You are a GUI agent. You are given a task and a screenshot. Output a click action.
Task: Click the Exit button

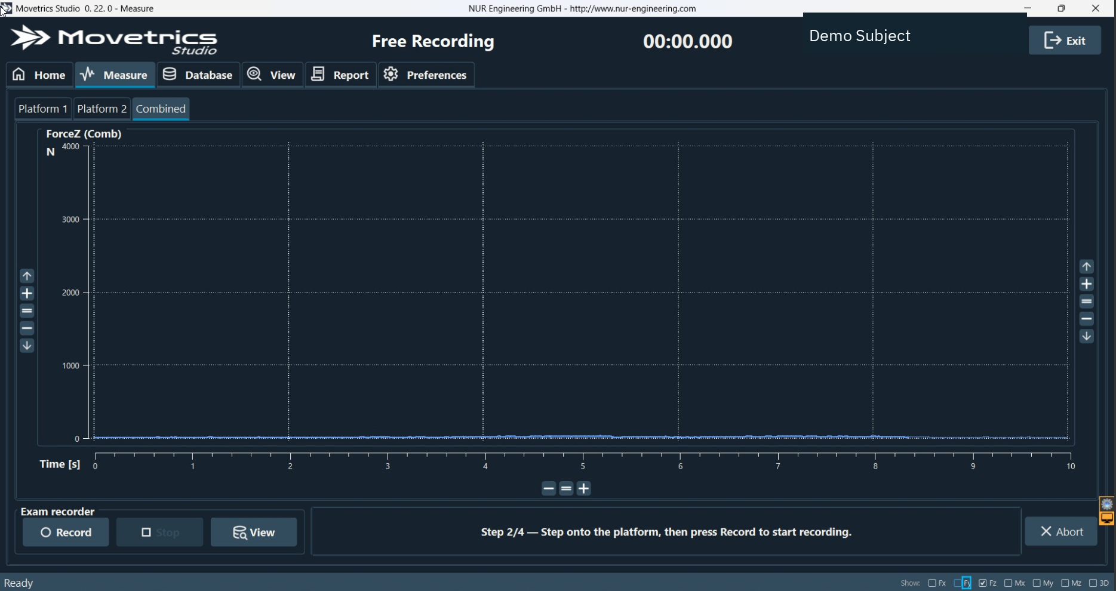tap(1065, 40)
